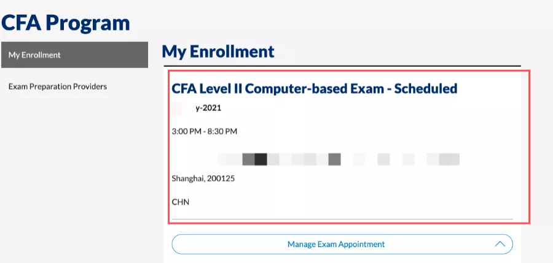Click the CFA Program page heading
553x263 pixels.
tap(65, 23)
